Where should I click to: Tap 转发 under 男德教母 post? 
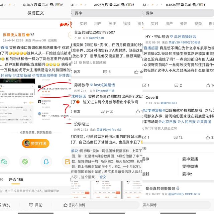tap(77, 111)
